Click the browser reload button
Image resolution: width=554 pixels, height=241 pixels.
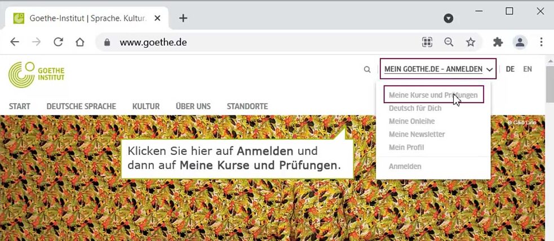tap(58, 42)
